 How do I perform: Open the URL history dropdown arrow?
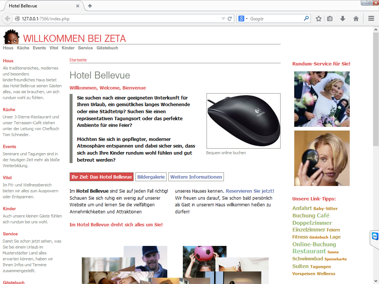pos(223,18)
